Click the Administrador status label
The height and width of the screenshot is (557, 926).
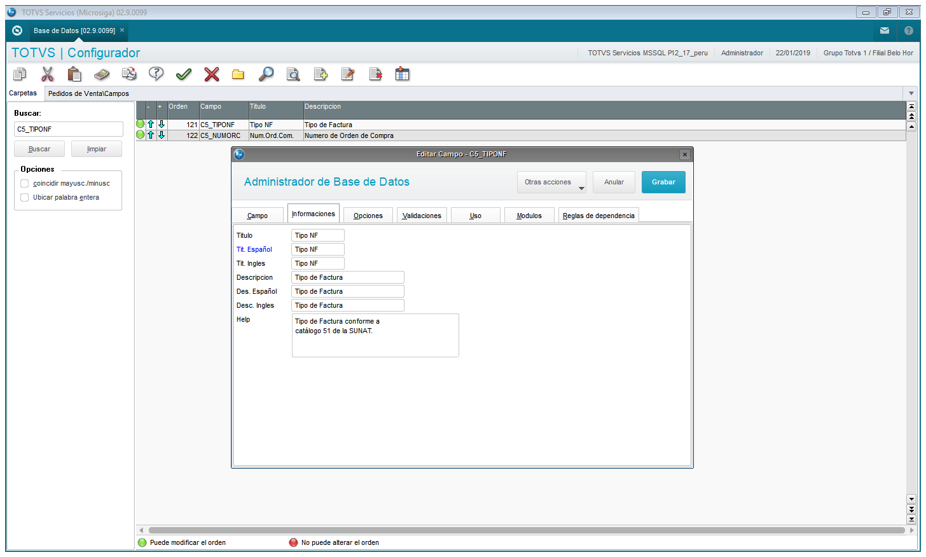click(742, 53)
